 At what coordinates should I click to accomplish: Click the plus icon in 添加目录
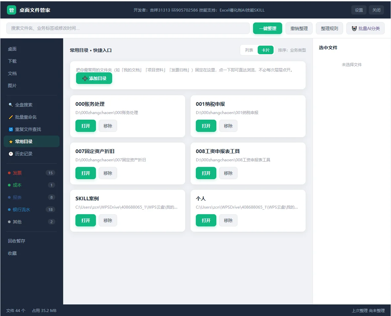[x=85, y=78]
